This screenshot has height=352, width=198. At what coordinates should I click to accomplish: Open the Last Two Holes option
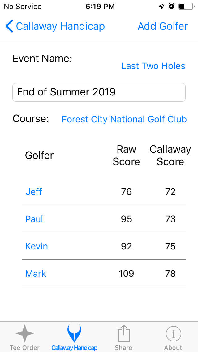click(153, 66)
